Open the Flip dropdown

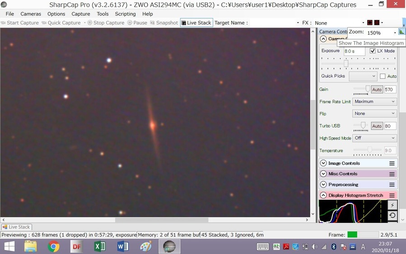374,113
